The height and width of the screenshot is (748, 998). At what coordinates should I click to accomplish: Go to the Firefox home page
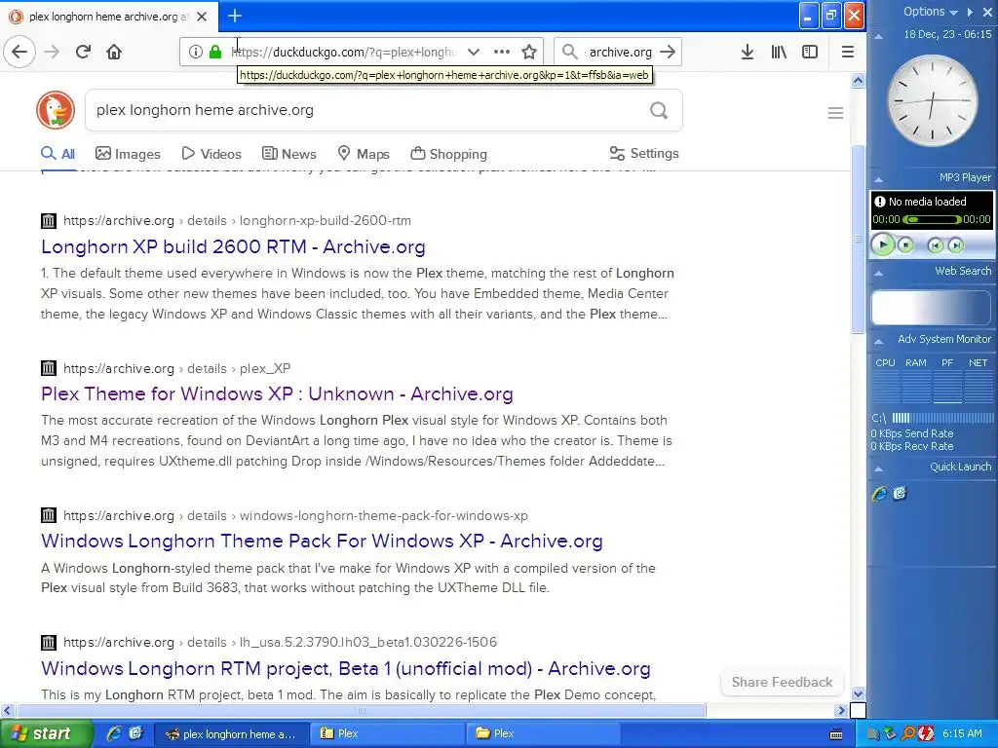(x=114, y=53)
